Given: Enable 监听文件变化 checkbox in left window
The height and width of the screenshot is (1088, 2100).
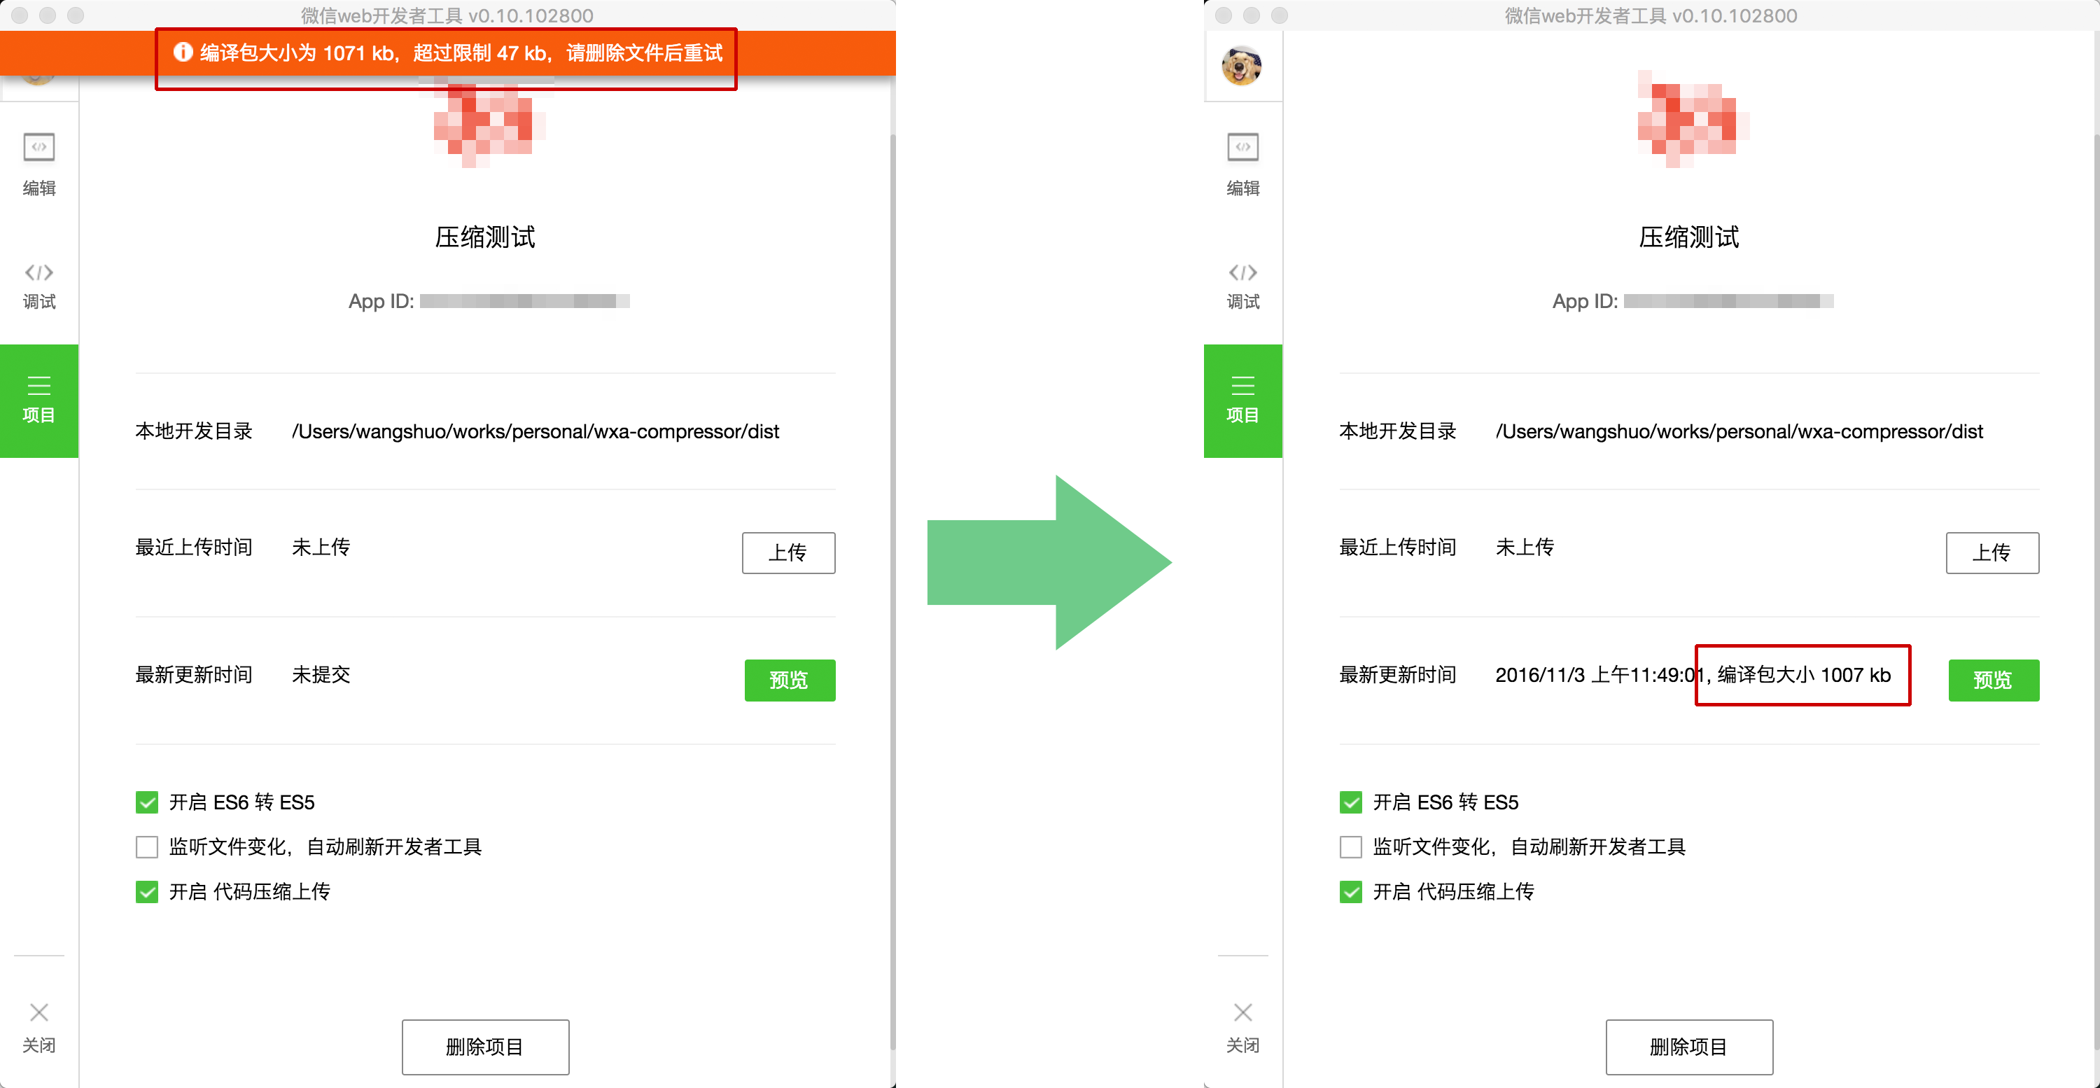Looking at the screenshot, I should (x=147, y=846).
